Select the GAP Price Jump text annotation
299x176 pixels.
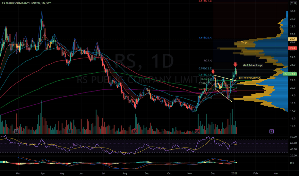pyautogui.click(x=252, y=65)
